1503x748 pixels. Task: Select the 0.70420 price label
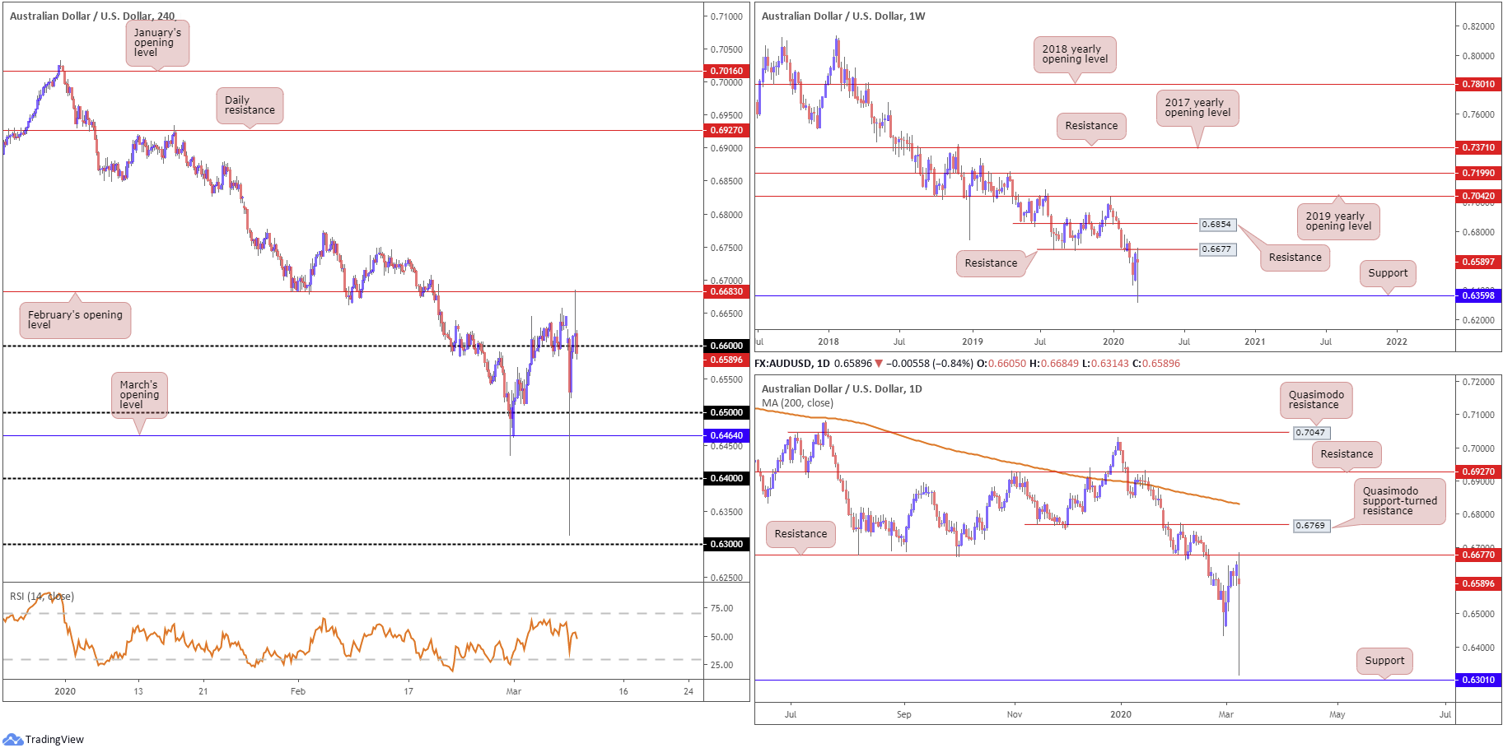tap(1477, 196)
